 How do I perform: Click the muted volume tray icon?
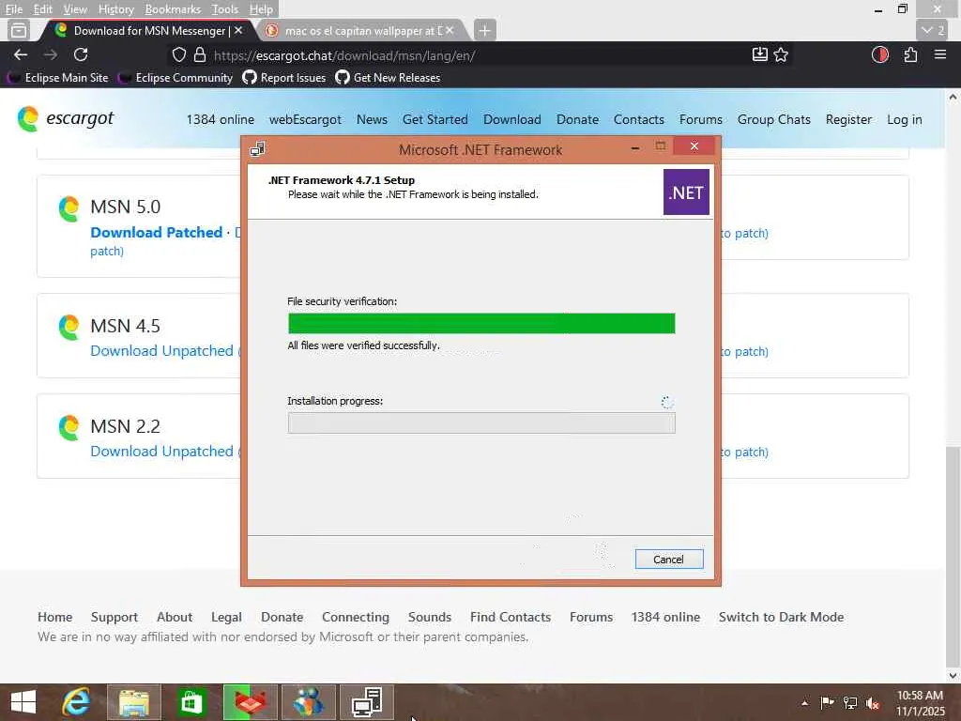point(873,703)
